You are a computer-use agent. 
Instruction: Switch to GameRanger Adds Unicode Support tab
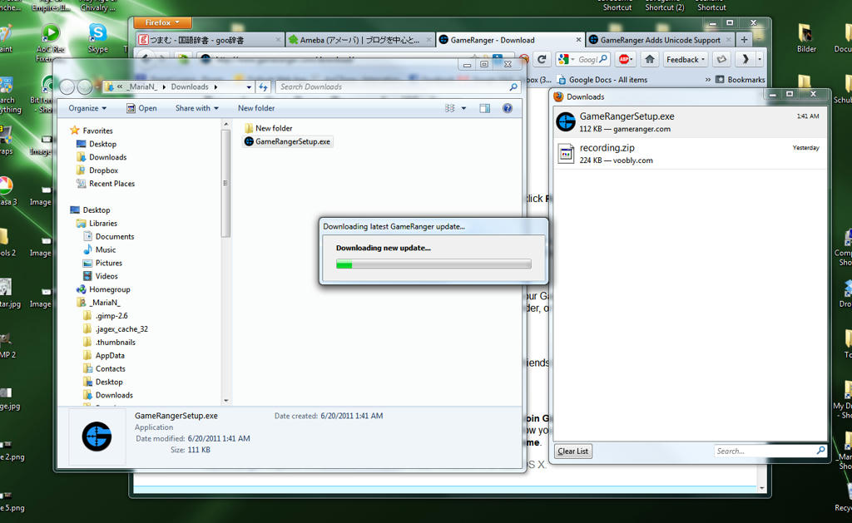tap(659, 40)
